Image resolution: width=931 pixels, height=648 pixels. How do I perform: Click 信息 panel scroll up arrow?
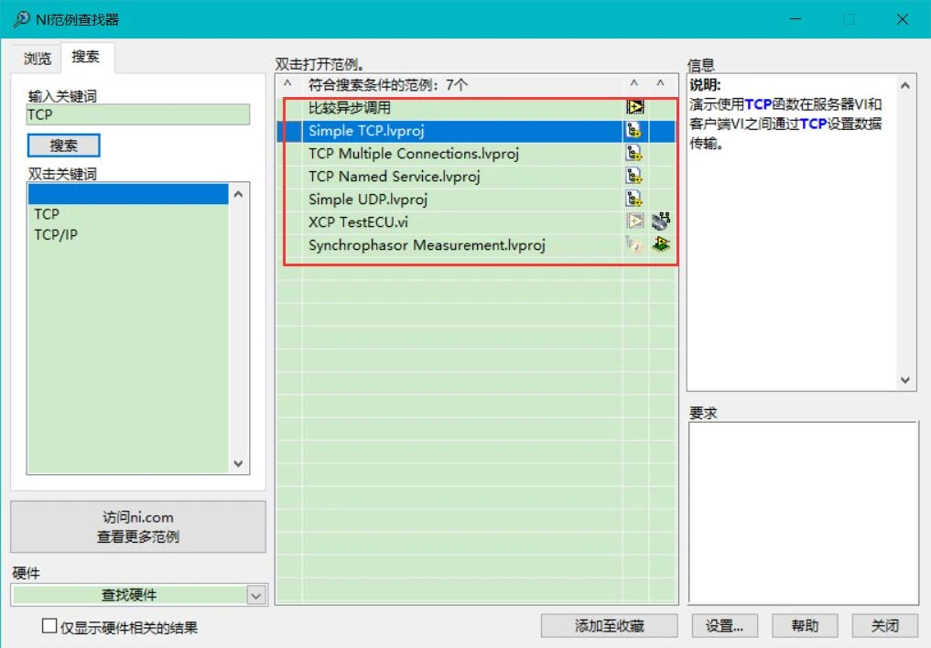[904, 86]
